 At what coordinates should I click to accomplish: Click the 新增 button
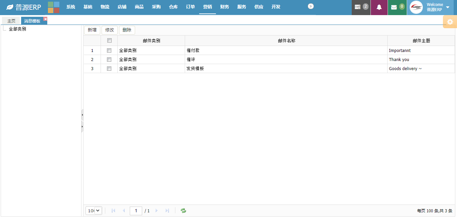[x=92, y=30]
